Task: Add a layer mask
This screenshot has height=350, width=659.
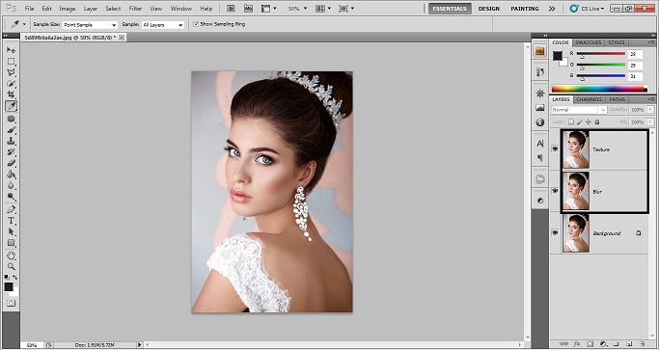Action: [x=590, y=343]
